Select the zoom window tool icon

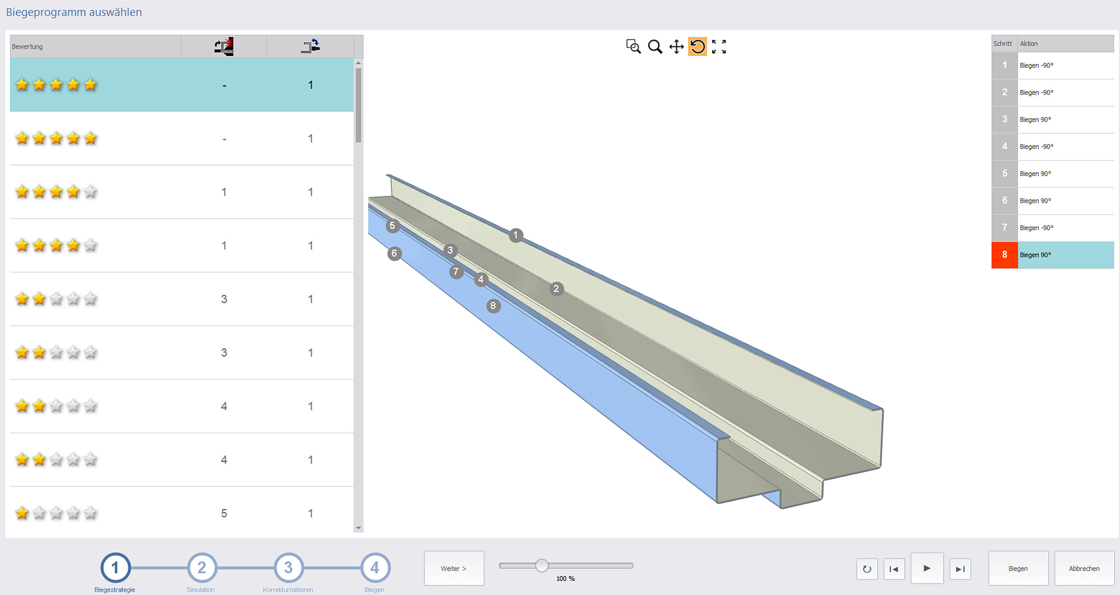[x=633, y=46]
